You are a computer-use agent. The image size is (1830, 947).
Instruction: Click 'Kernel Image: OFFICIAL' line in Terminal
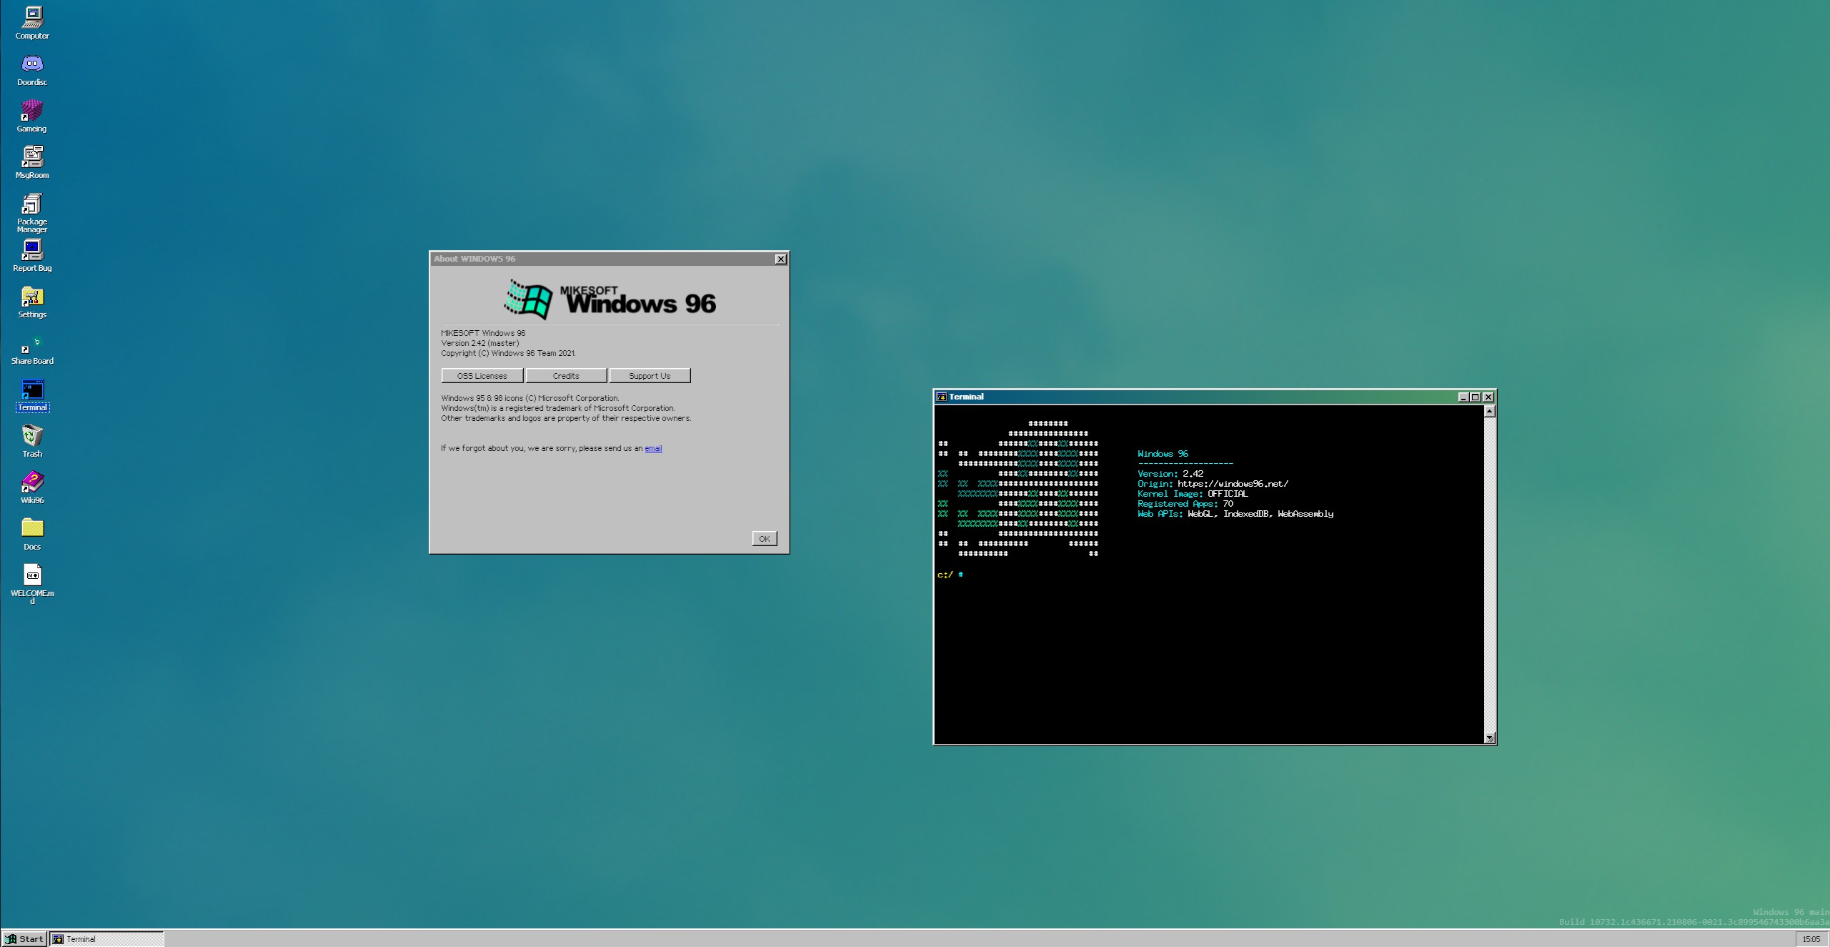(x=1193, y=494)
